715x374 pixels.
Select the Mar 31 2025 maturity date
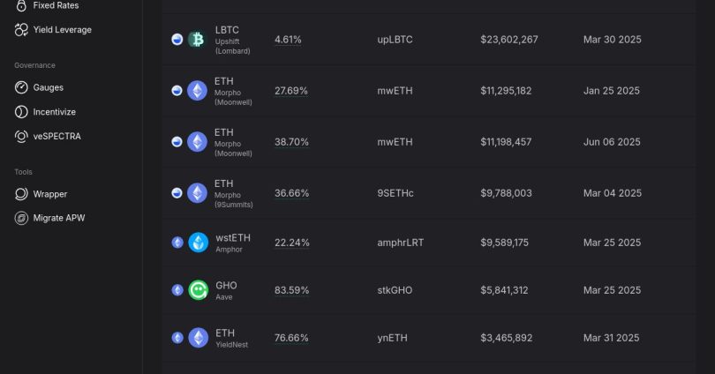612,338
